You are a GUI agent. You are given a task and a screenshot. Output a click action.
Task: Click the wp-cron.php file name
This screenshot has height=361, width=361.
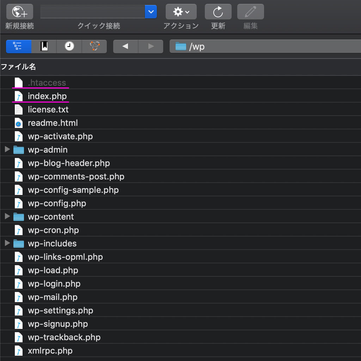[54, 230]
